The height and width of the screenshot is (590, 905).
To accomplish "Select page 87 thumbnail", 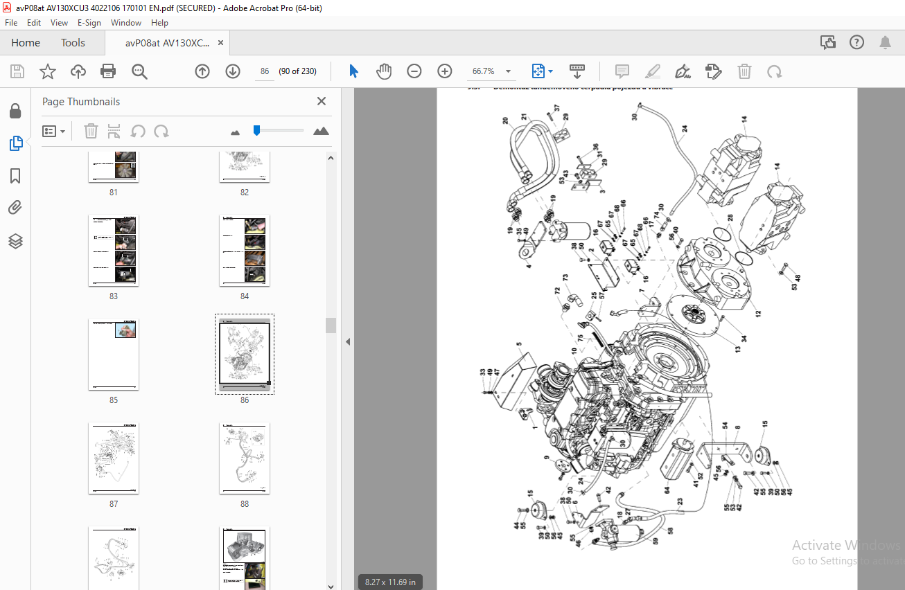I will click(114, 458).
